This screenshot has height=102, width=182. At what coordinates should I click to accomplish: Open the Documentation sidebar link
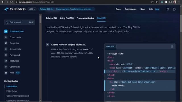pyautogui.click(x=16, y=31)
